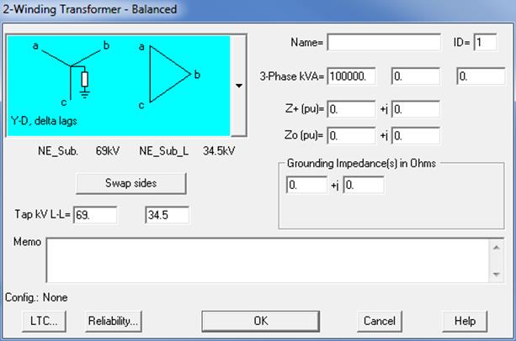Viewport: 516px width, 341px height.
Task: Click the Grounding Impedance reactance field
Action: 364,185
